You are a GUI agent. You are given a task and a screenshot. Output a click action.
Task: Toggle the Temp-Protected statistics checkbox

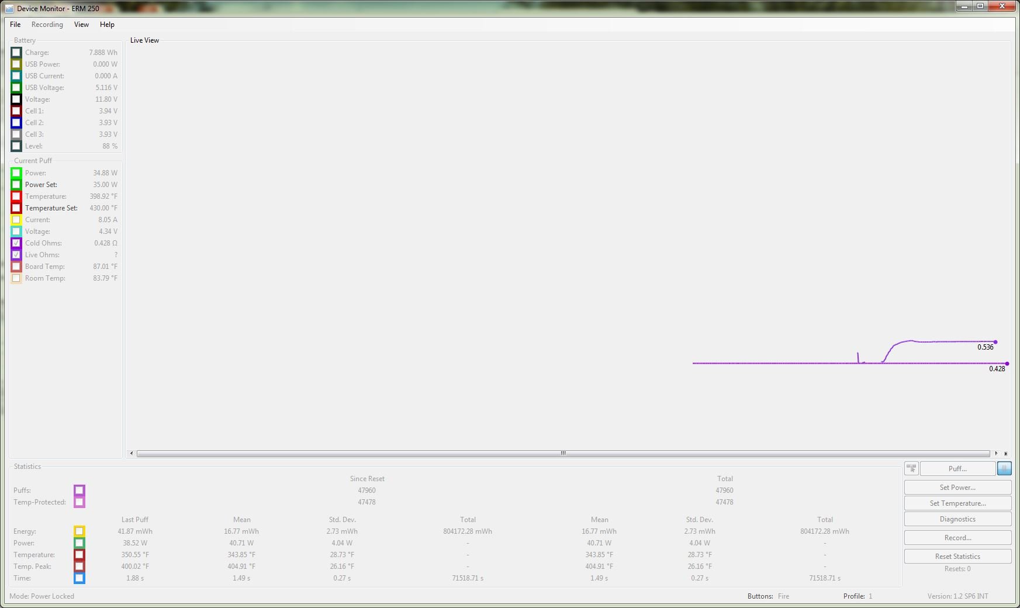79,502
